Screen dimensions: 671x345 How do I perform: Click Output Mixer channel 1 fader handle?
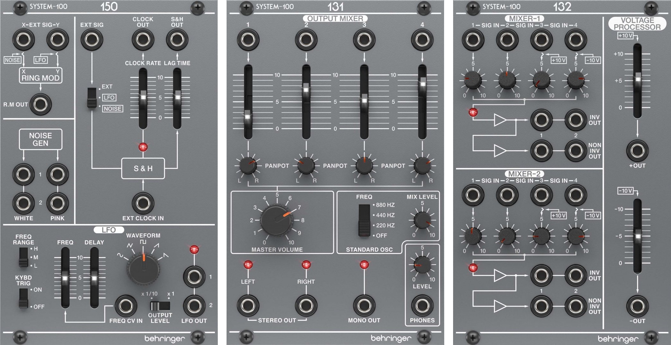(x=248, y=116)
